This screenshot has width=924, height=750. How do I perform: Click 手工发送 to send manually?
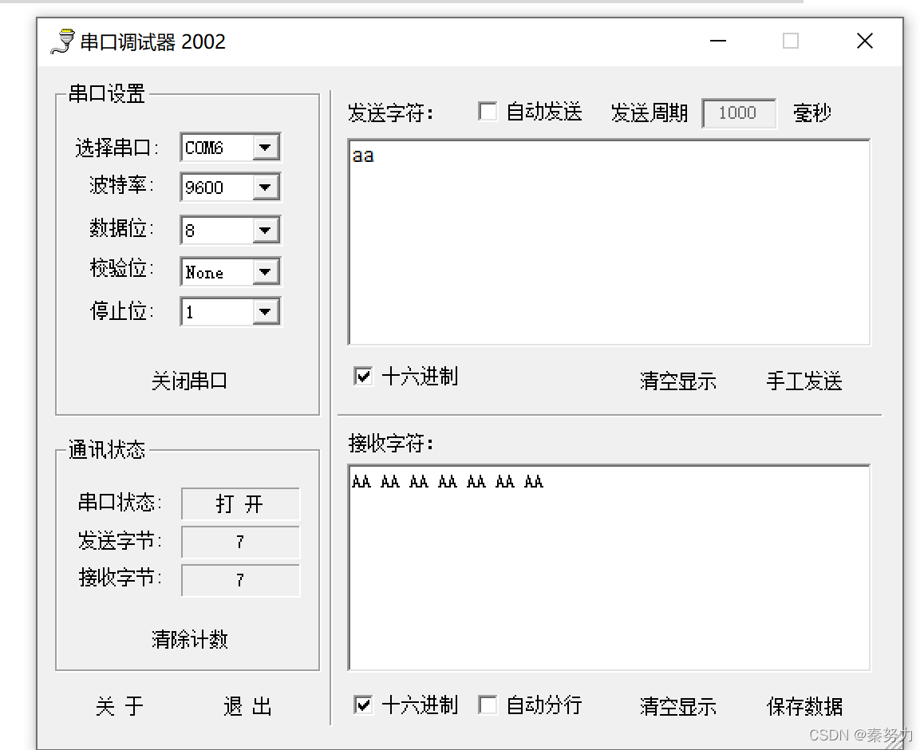click(804, 381)
